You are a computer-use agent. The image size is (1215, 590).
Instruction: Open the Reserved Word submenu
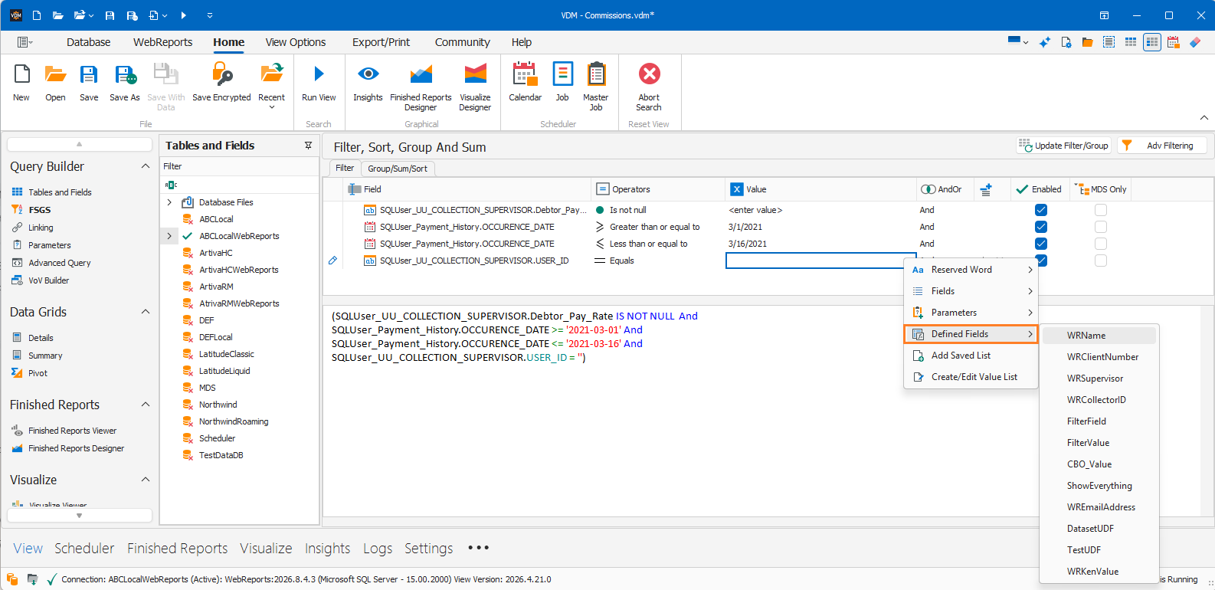(971, 270)
